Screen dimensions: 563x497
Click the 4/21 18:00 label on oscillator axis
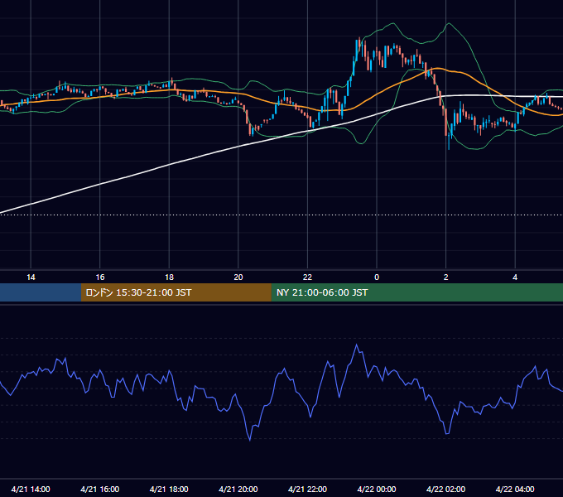(x=169, y=489)
